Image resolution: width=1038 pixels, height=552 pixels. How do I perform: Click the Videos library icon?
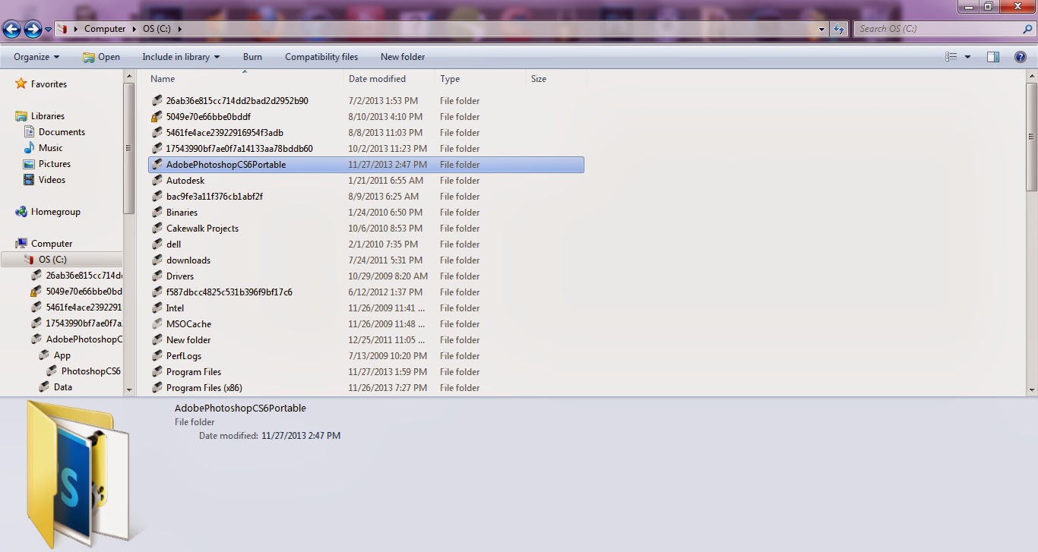(29, 180)
